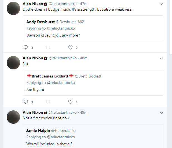Open Alan Nixon avatar on 49m tweet

[13, 117]
